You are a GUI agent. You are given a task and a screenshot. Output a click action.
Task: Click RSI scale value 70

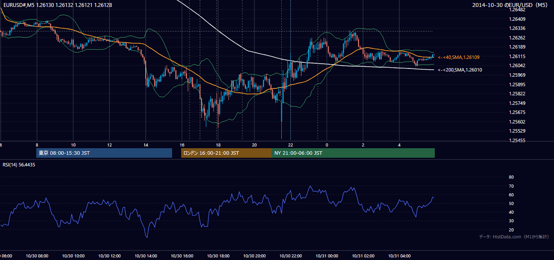pos(511,186)
